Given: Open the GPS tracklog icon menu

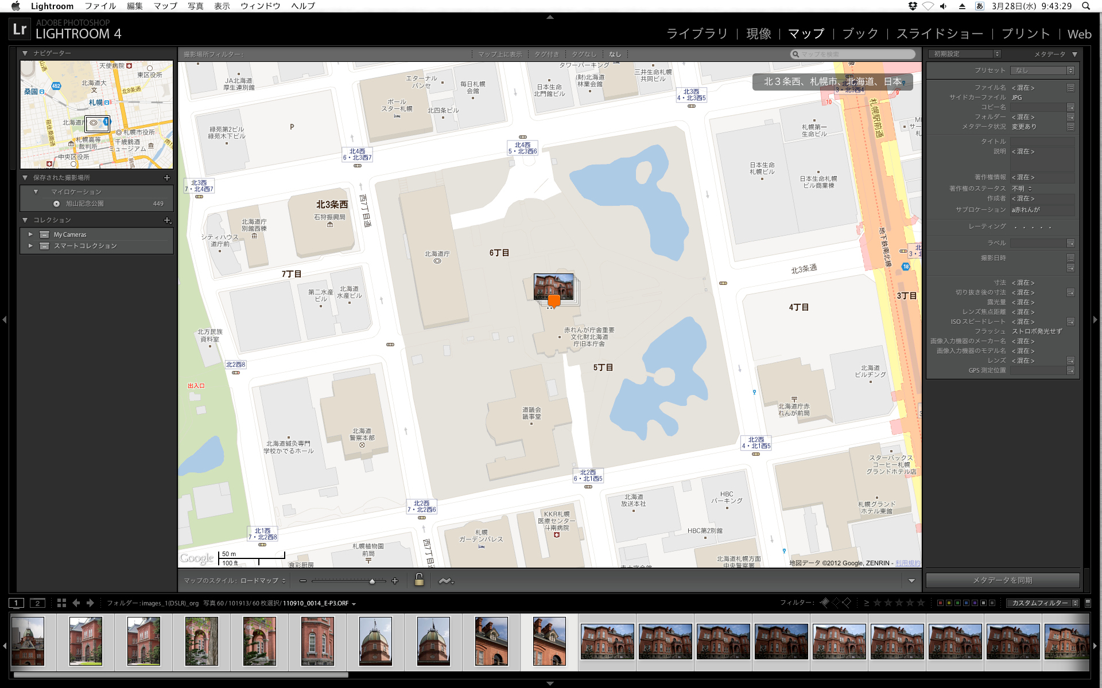Looking at the screenshot, I should (446, 581).
